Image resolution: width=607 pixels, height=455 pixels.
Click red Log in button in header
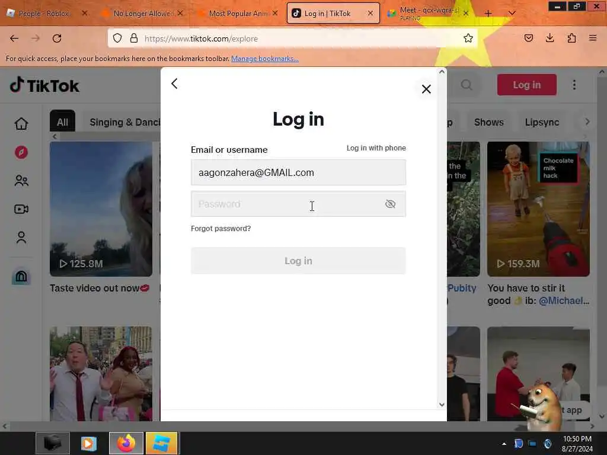point(526,85)
